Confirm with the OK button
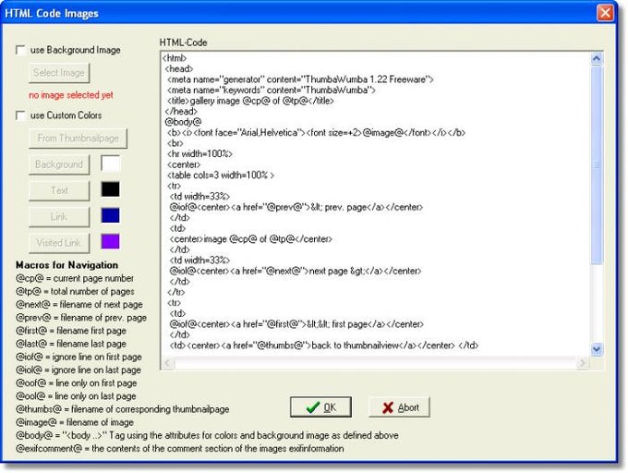Viewport: 628px width, 473px height. pyautogui.click(x=320, y=407)
